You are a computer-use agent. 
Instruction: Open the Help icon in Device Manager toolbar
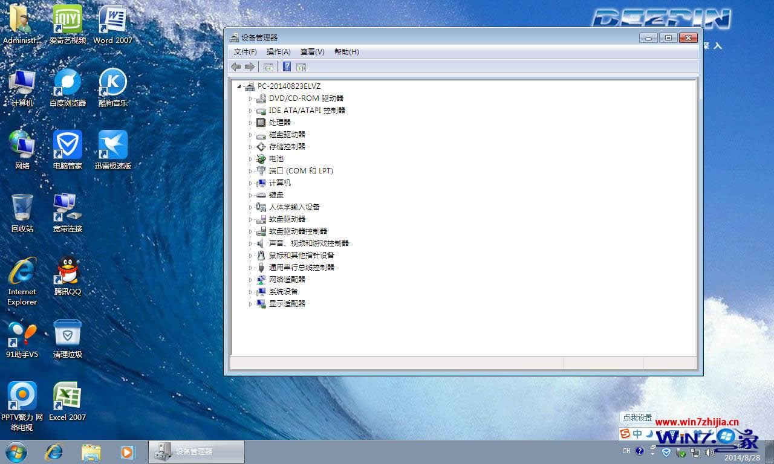(x=286, y=66)
